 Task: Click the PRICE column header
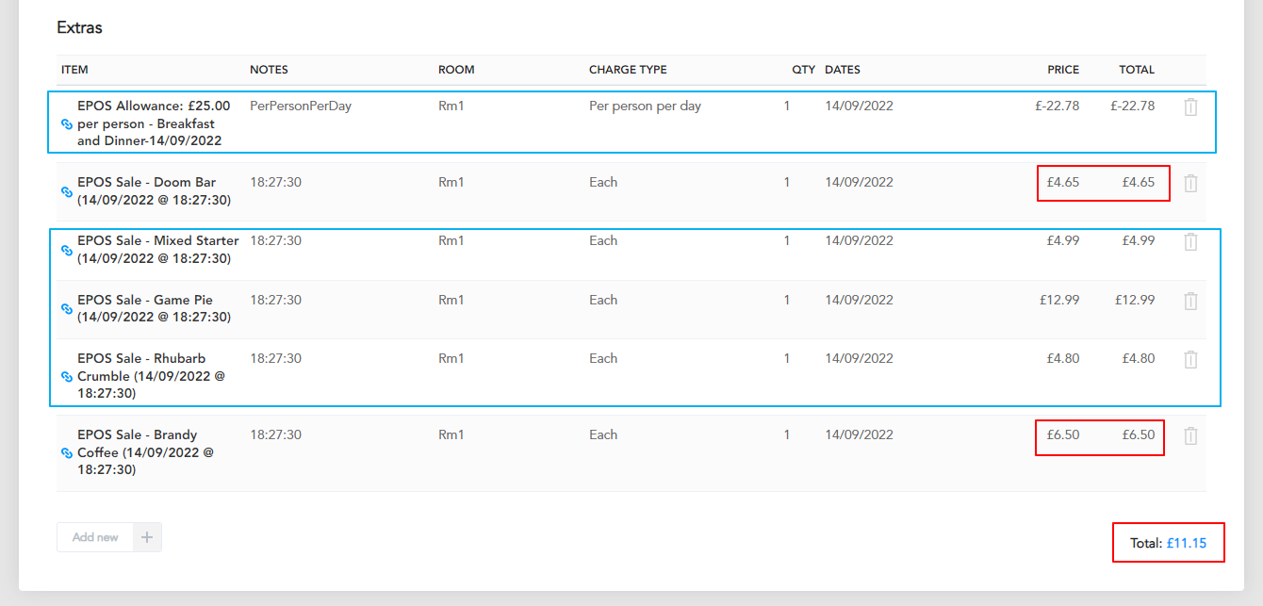[x=1063, y=70]
